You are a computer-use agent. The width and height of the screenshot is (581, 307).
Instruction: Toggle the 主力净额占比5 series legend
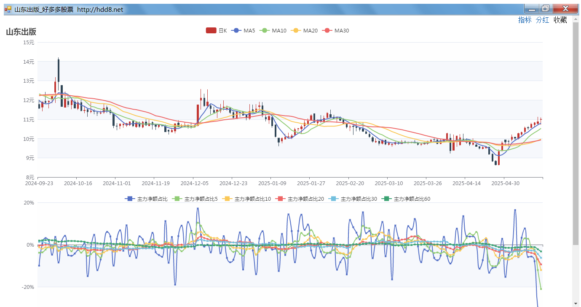point(195,199)
